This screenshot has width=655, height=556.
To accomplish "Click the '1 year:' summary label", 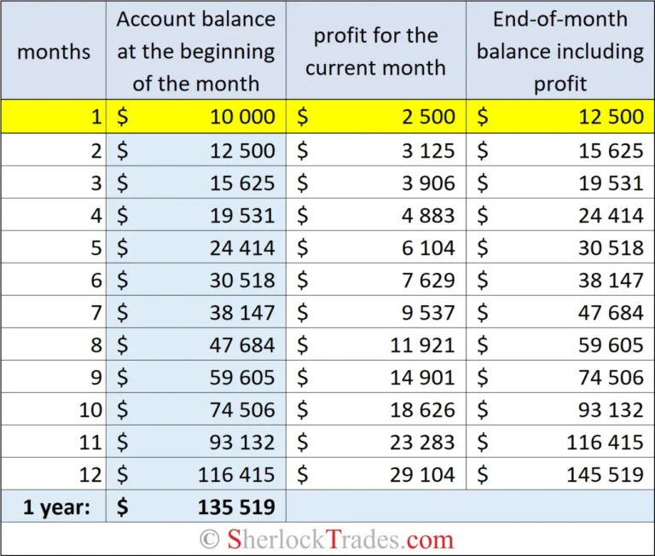I will point(53,507).
